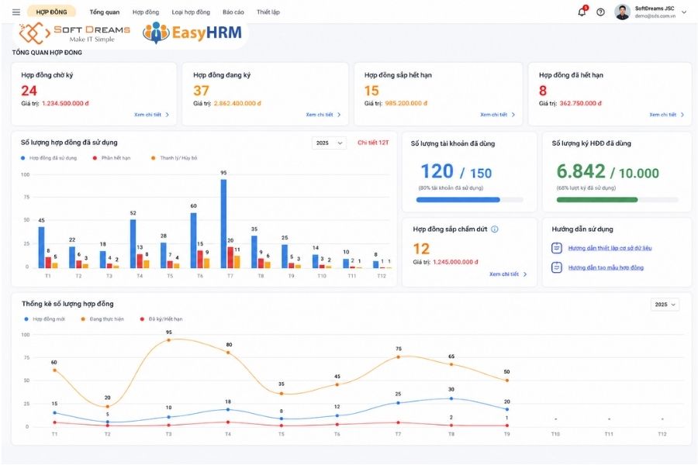Click value 2.862.400.000 đ

click(237, 103)
